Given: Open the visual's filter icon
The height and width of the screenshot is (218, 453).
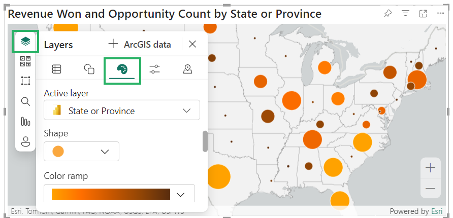Looking at the screenshot, I should [405, 14].
